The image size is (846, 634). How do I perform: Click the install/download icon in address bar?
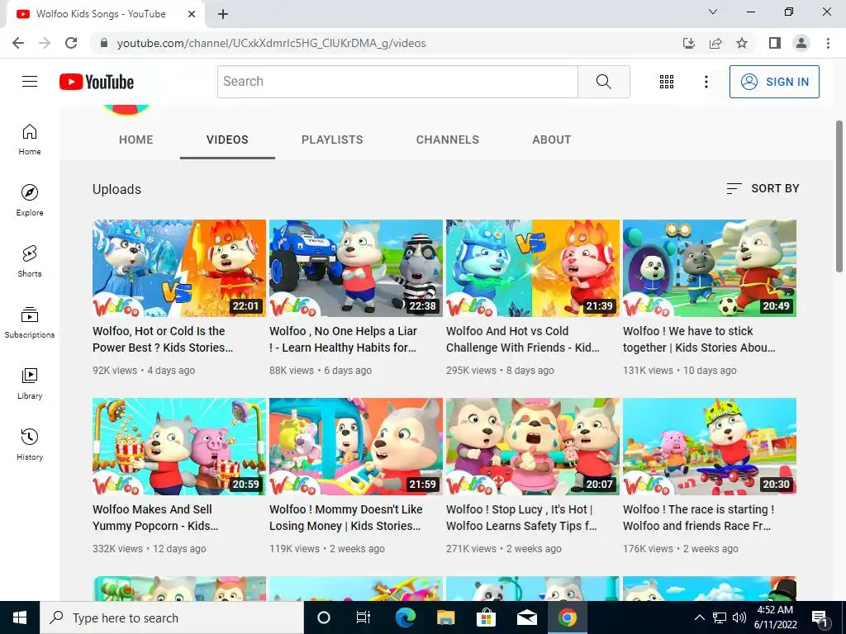click(689, 43)
